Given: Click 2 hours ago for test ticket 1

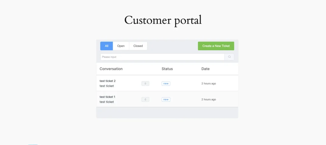Looking at the screenshot, I should [x=209, y=100].
